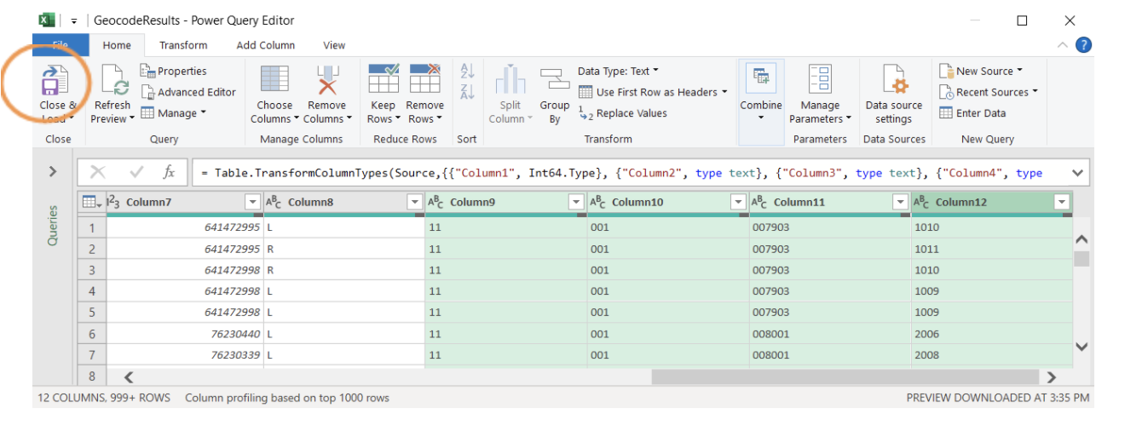Select Column12 cell with value 2008
The width and height of the screenshot is (1142, 431).
pyautogui.click(x=991, y=355)
